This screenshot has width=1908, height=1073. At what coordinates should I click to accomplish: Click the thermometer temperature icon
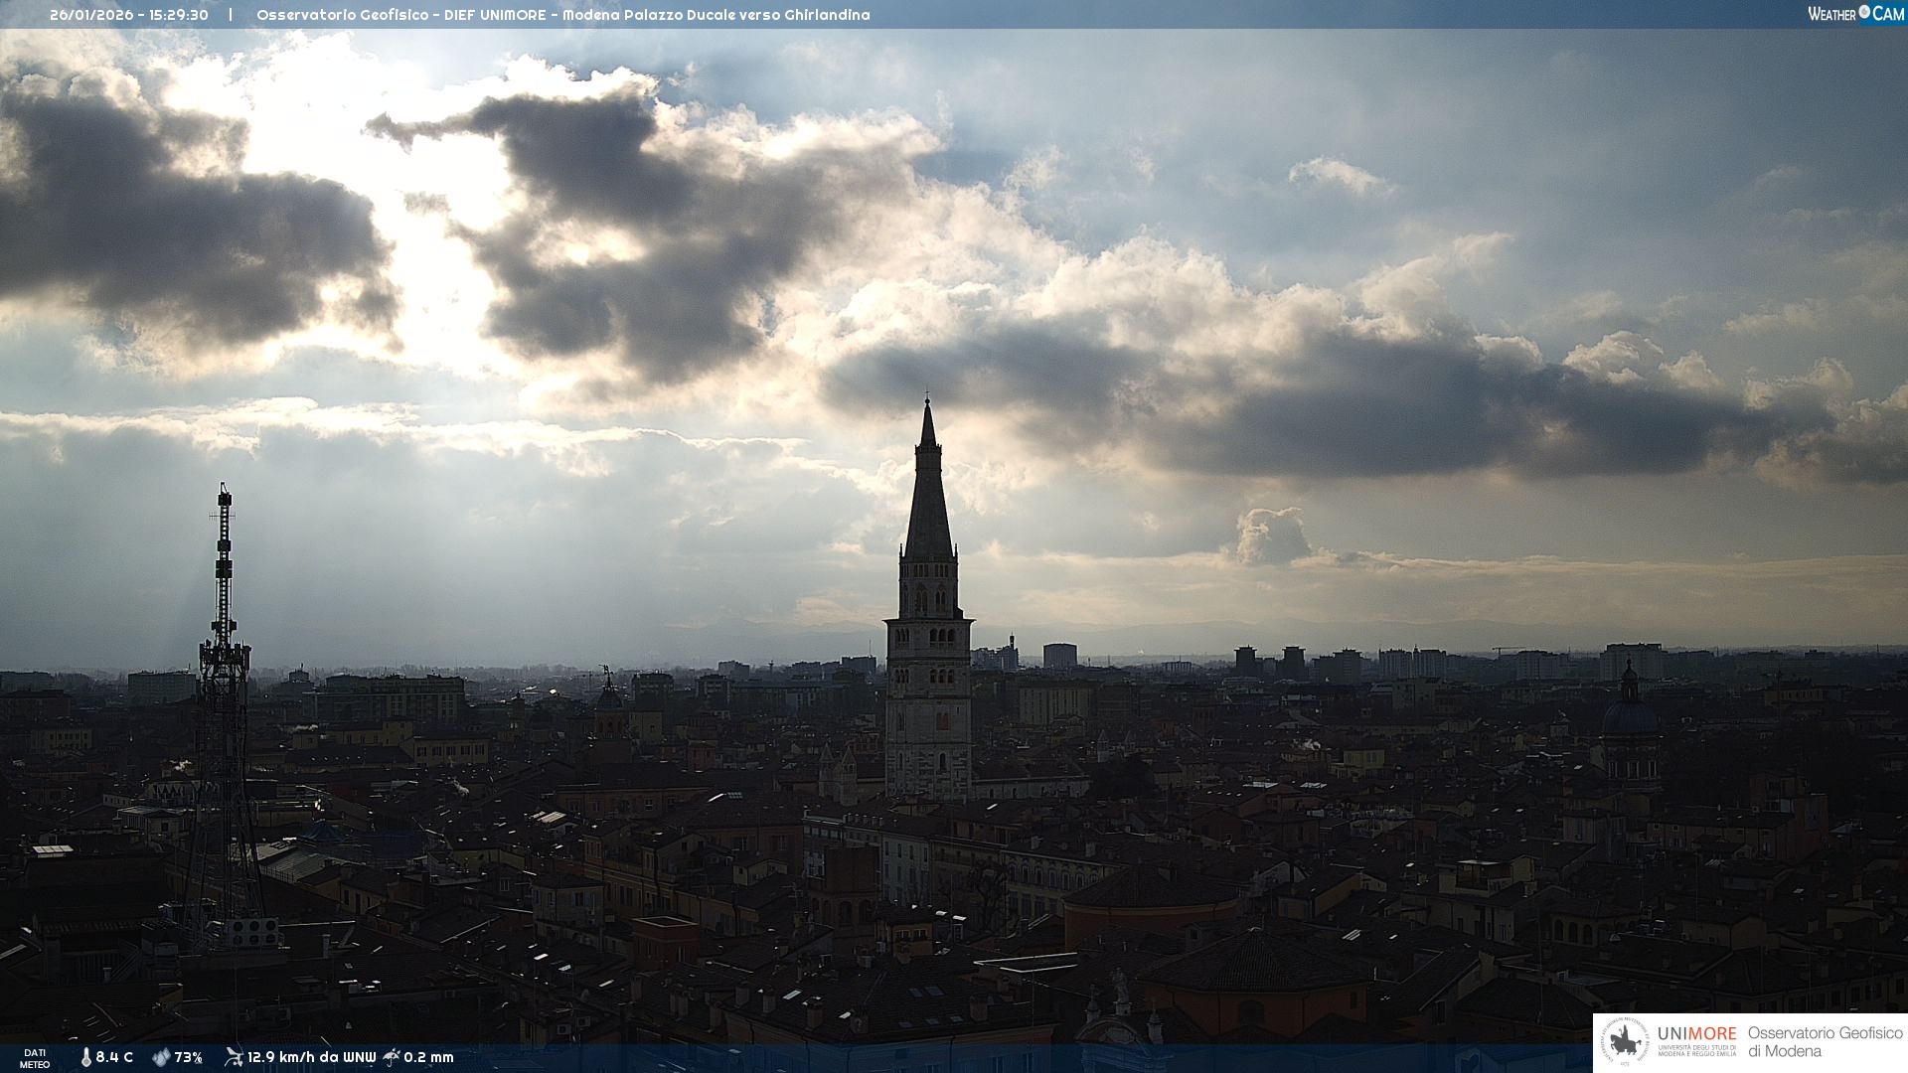tap(85, 1057)
